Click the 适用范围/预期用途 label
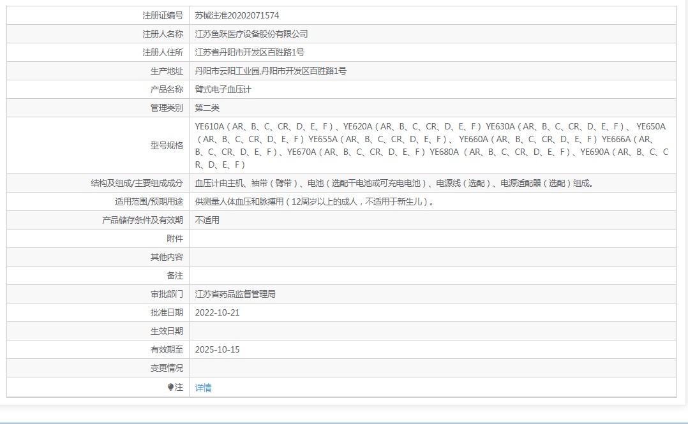Viewport: 688px width, 424px height. pyautogui.click(x=149, y=201)
